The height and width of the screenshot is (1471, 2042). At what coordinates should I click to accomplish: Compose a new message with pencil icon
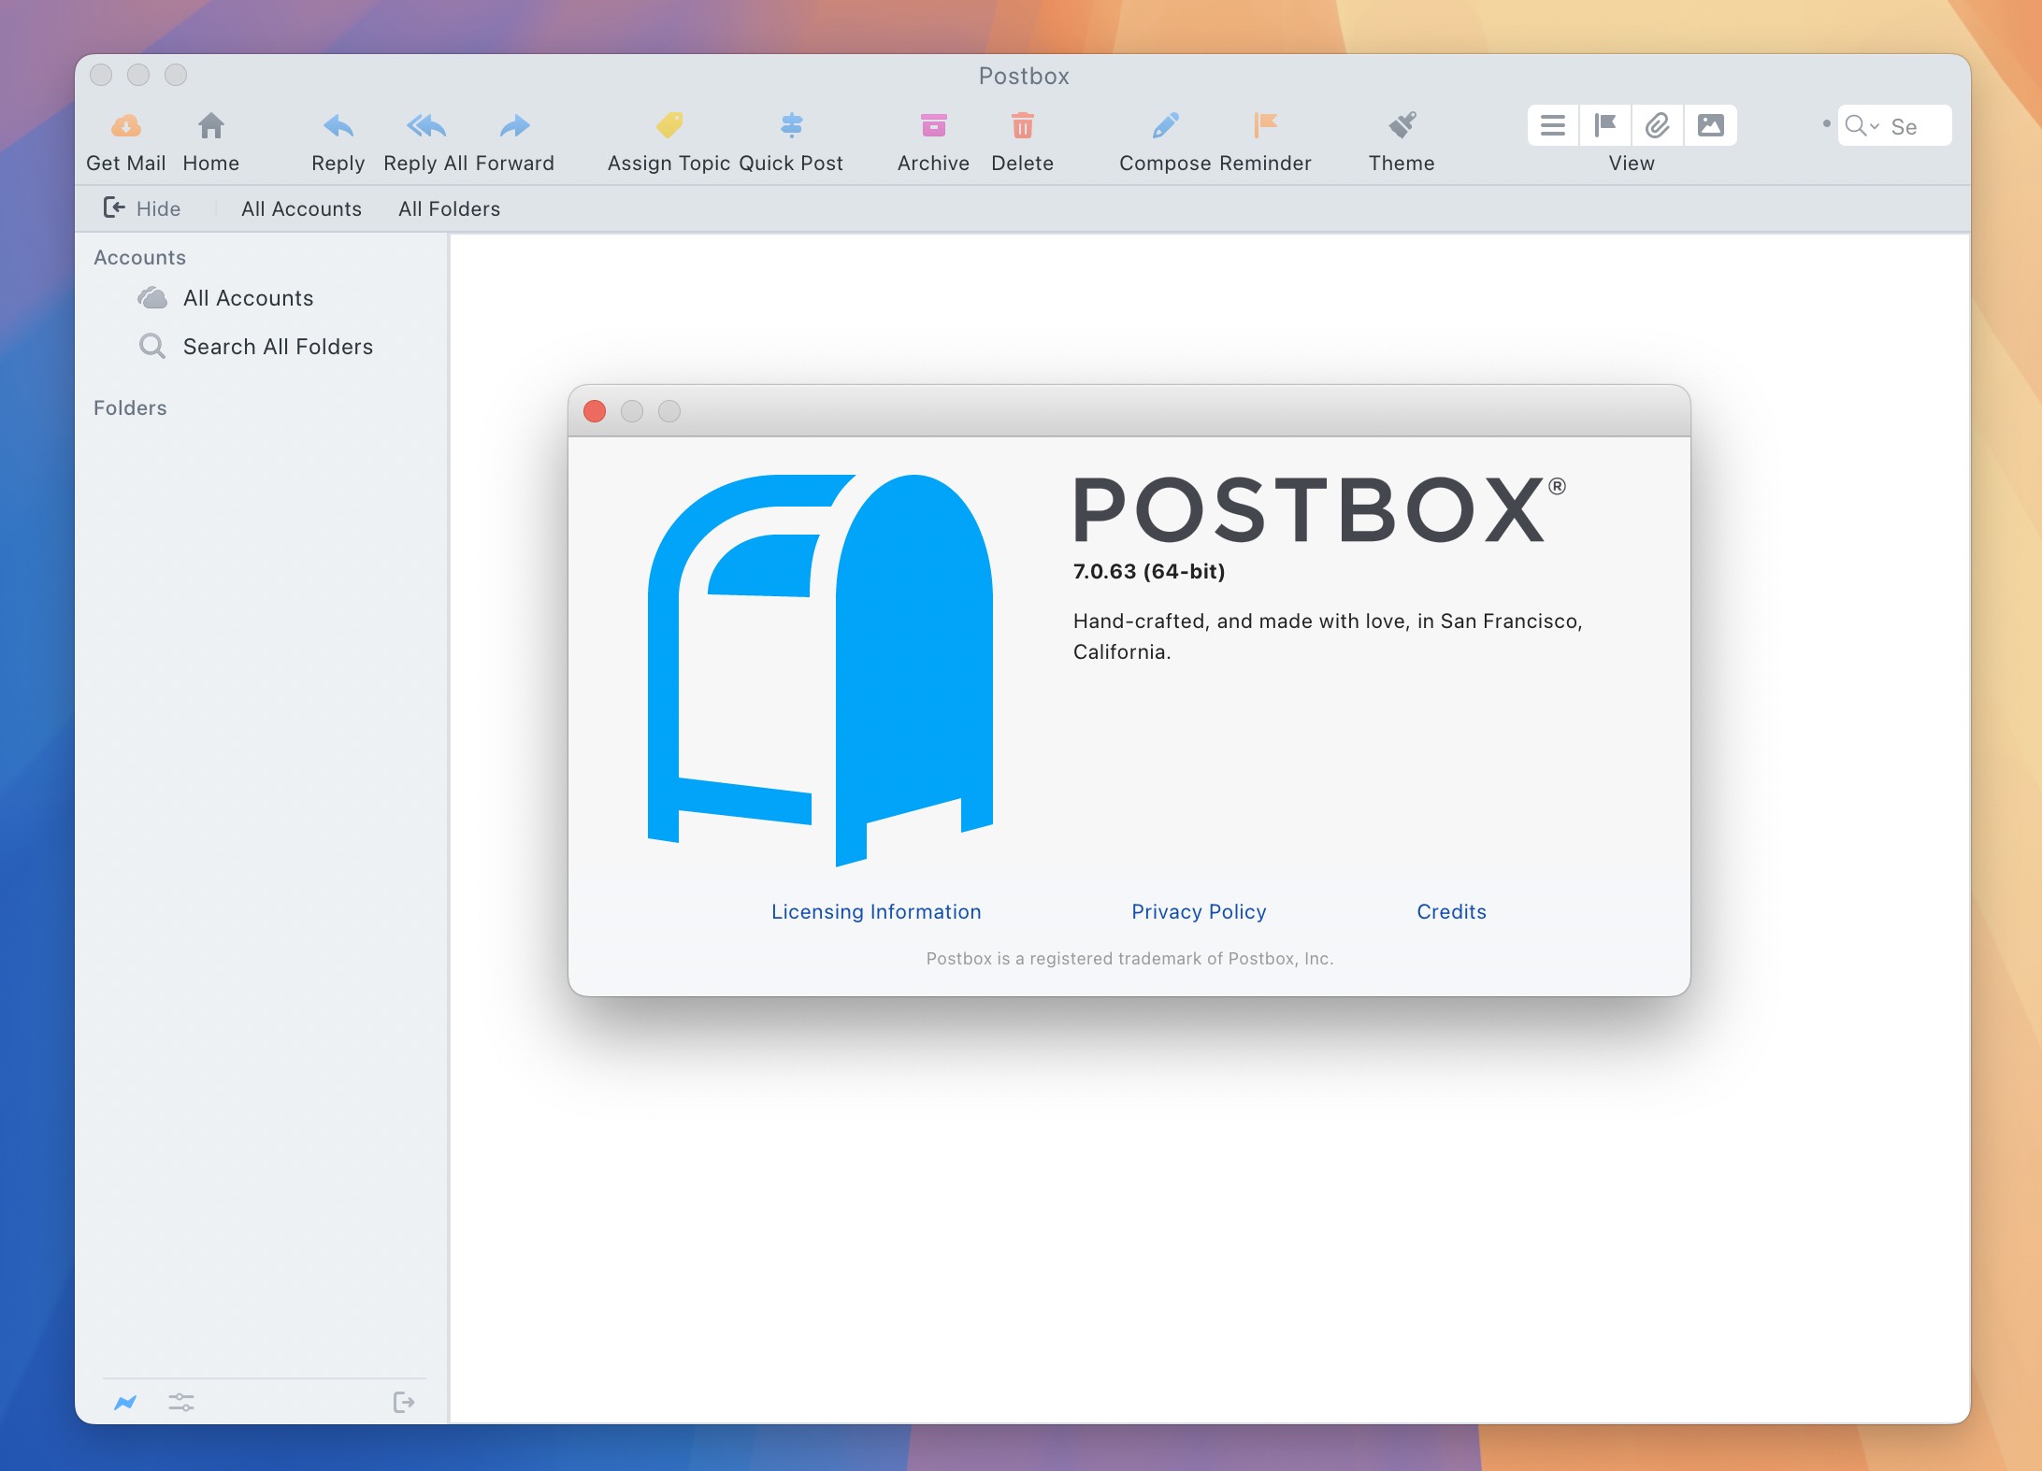click(1165, 125)
